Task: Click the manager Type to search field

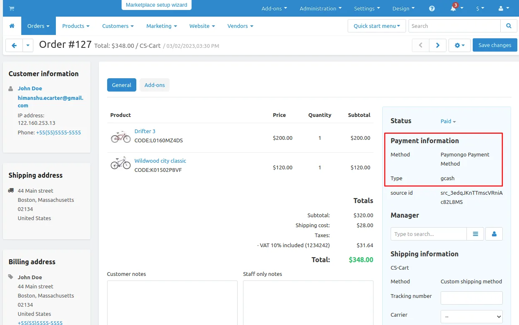Action: 429,234
